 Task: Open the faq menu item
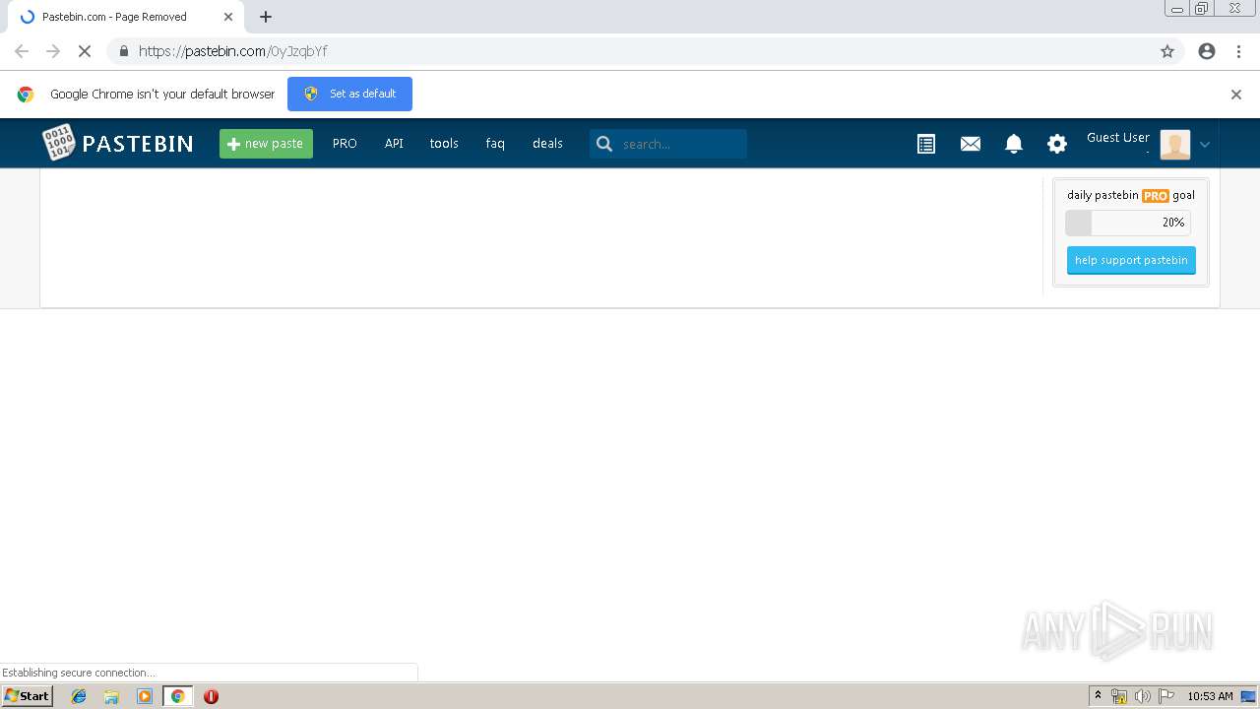click(495, 144)
